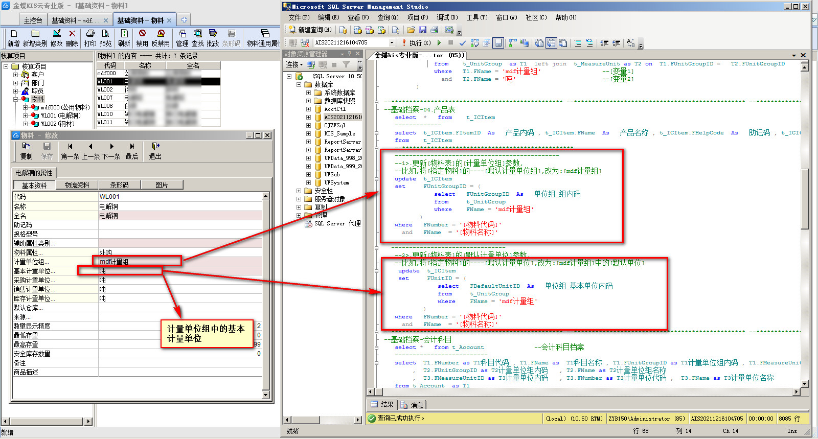Expand the 客户 node in the tree
Image resolution: width=818 pixels, height=439 pixels.
[x=15, y=75]
